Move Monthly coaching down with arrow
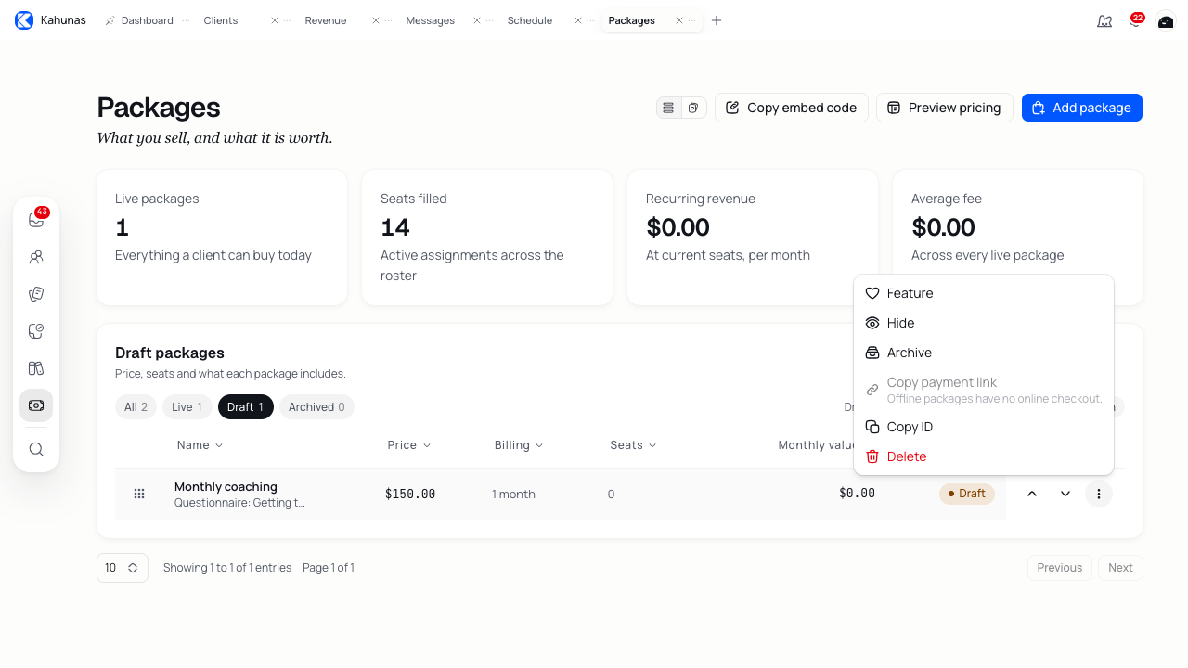Viewport: 1188px width, 668px height. [1065, 494]
